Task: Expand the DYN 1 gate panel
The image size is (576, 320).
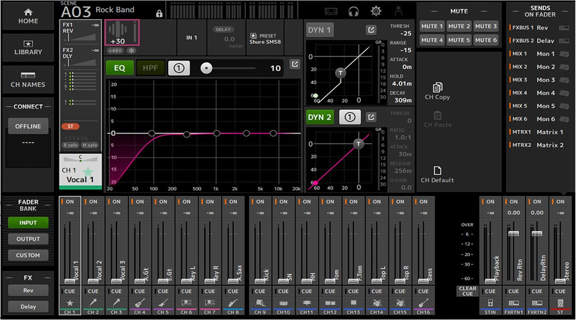Action: 371,30
